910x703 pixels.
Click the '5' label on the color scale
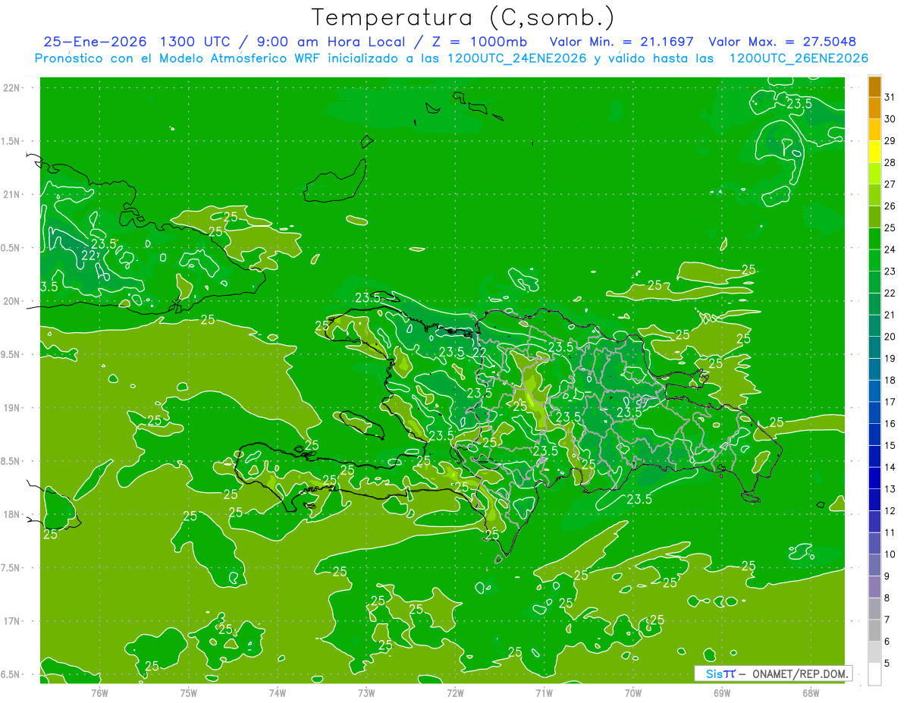coord(887,664)
